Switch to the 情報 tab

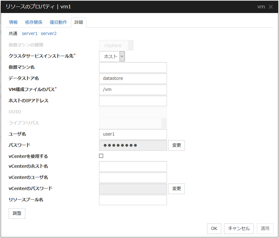click(13, 22)
